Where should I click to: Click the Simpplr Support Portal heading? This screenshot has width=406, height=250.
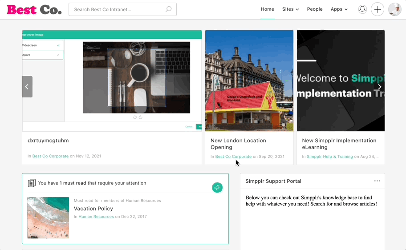coord(273,181)
